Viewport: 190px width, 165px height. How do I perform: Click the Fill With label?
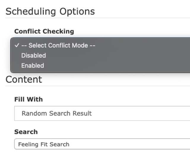[28, 100]
